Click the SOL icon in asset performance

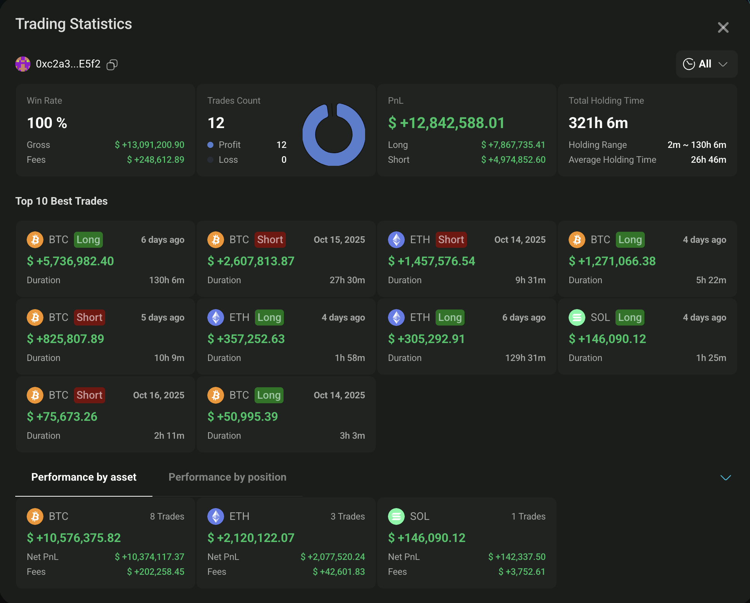[x=396, y=516]
